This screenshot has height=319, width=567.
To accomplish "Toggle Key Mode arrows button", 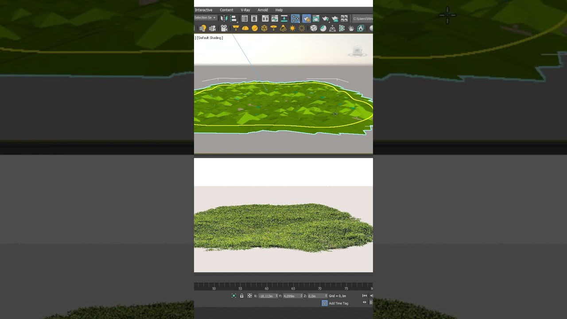I will tap(365, 302).
